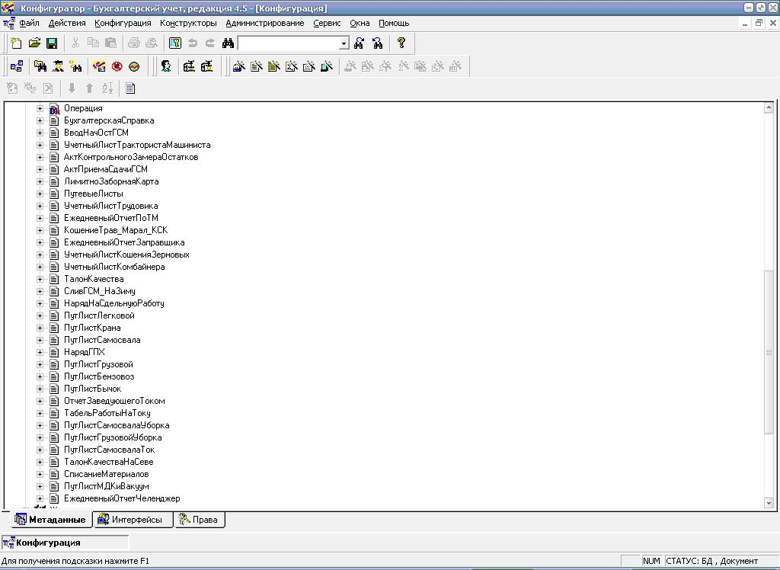Click the first enabled constructor wizard icon

[238, 66]
